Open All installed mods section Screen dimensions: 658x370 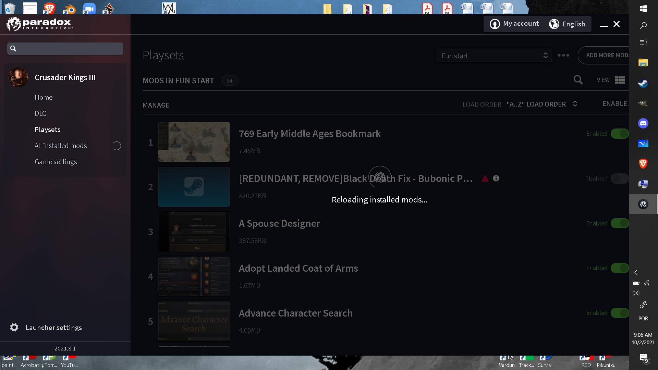61,146
